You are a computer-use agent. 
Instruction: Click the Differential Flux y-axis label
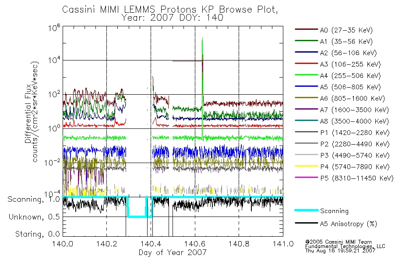(28, 114)
